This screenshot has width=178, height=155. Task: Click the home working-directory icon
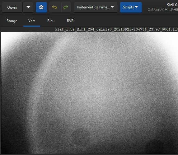pyautogui.click(x=41, y=7)
